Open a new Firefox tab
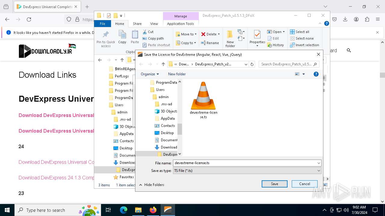Image resolution: width=385 pixels, height=216 pixels. point(87,7)
